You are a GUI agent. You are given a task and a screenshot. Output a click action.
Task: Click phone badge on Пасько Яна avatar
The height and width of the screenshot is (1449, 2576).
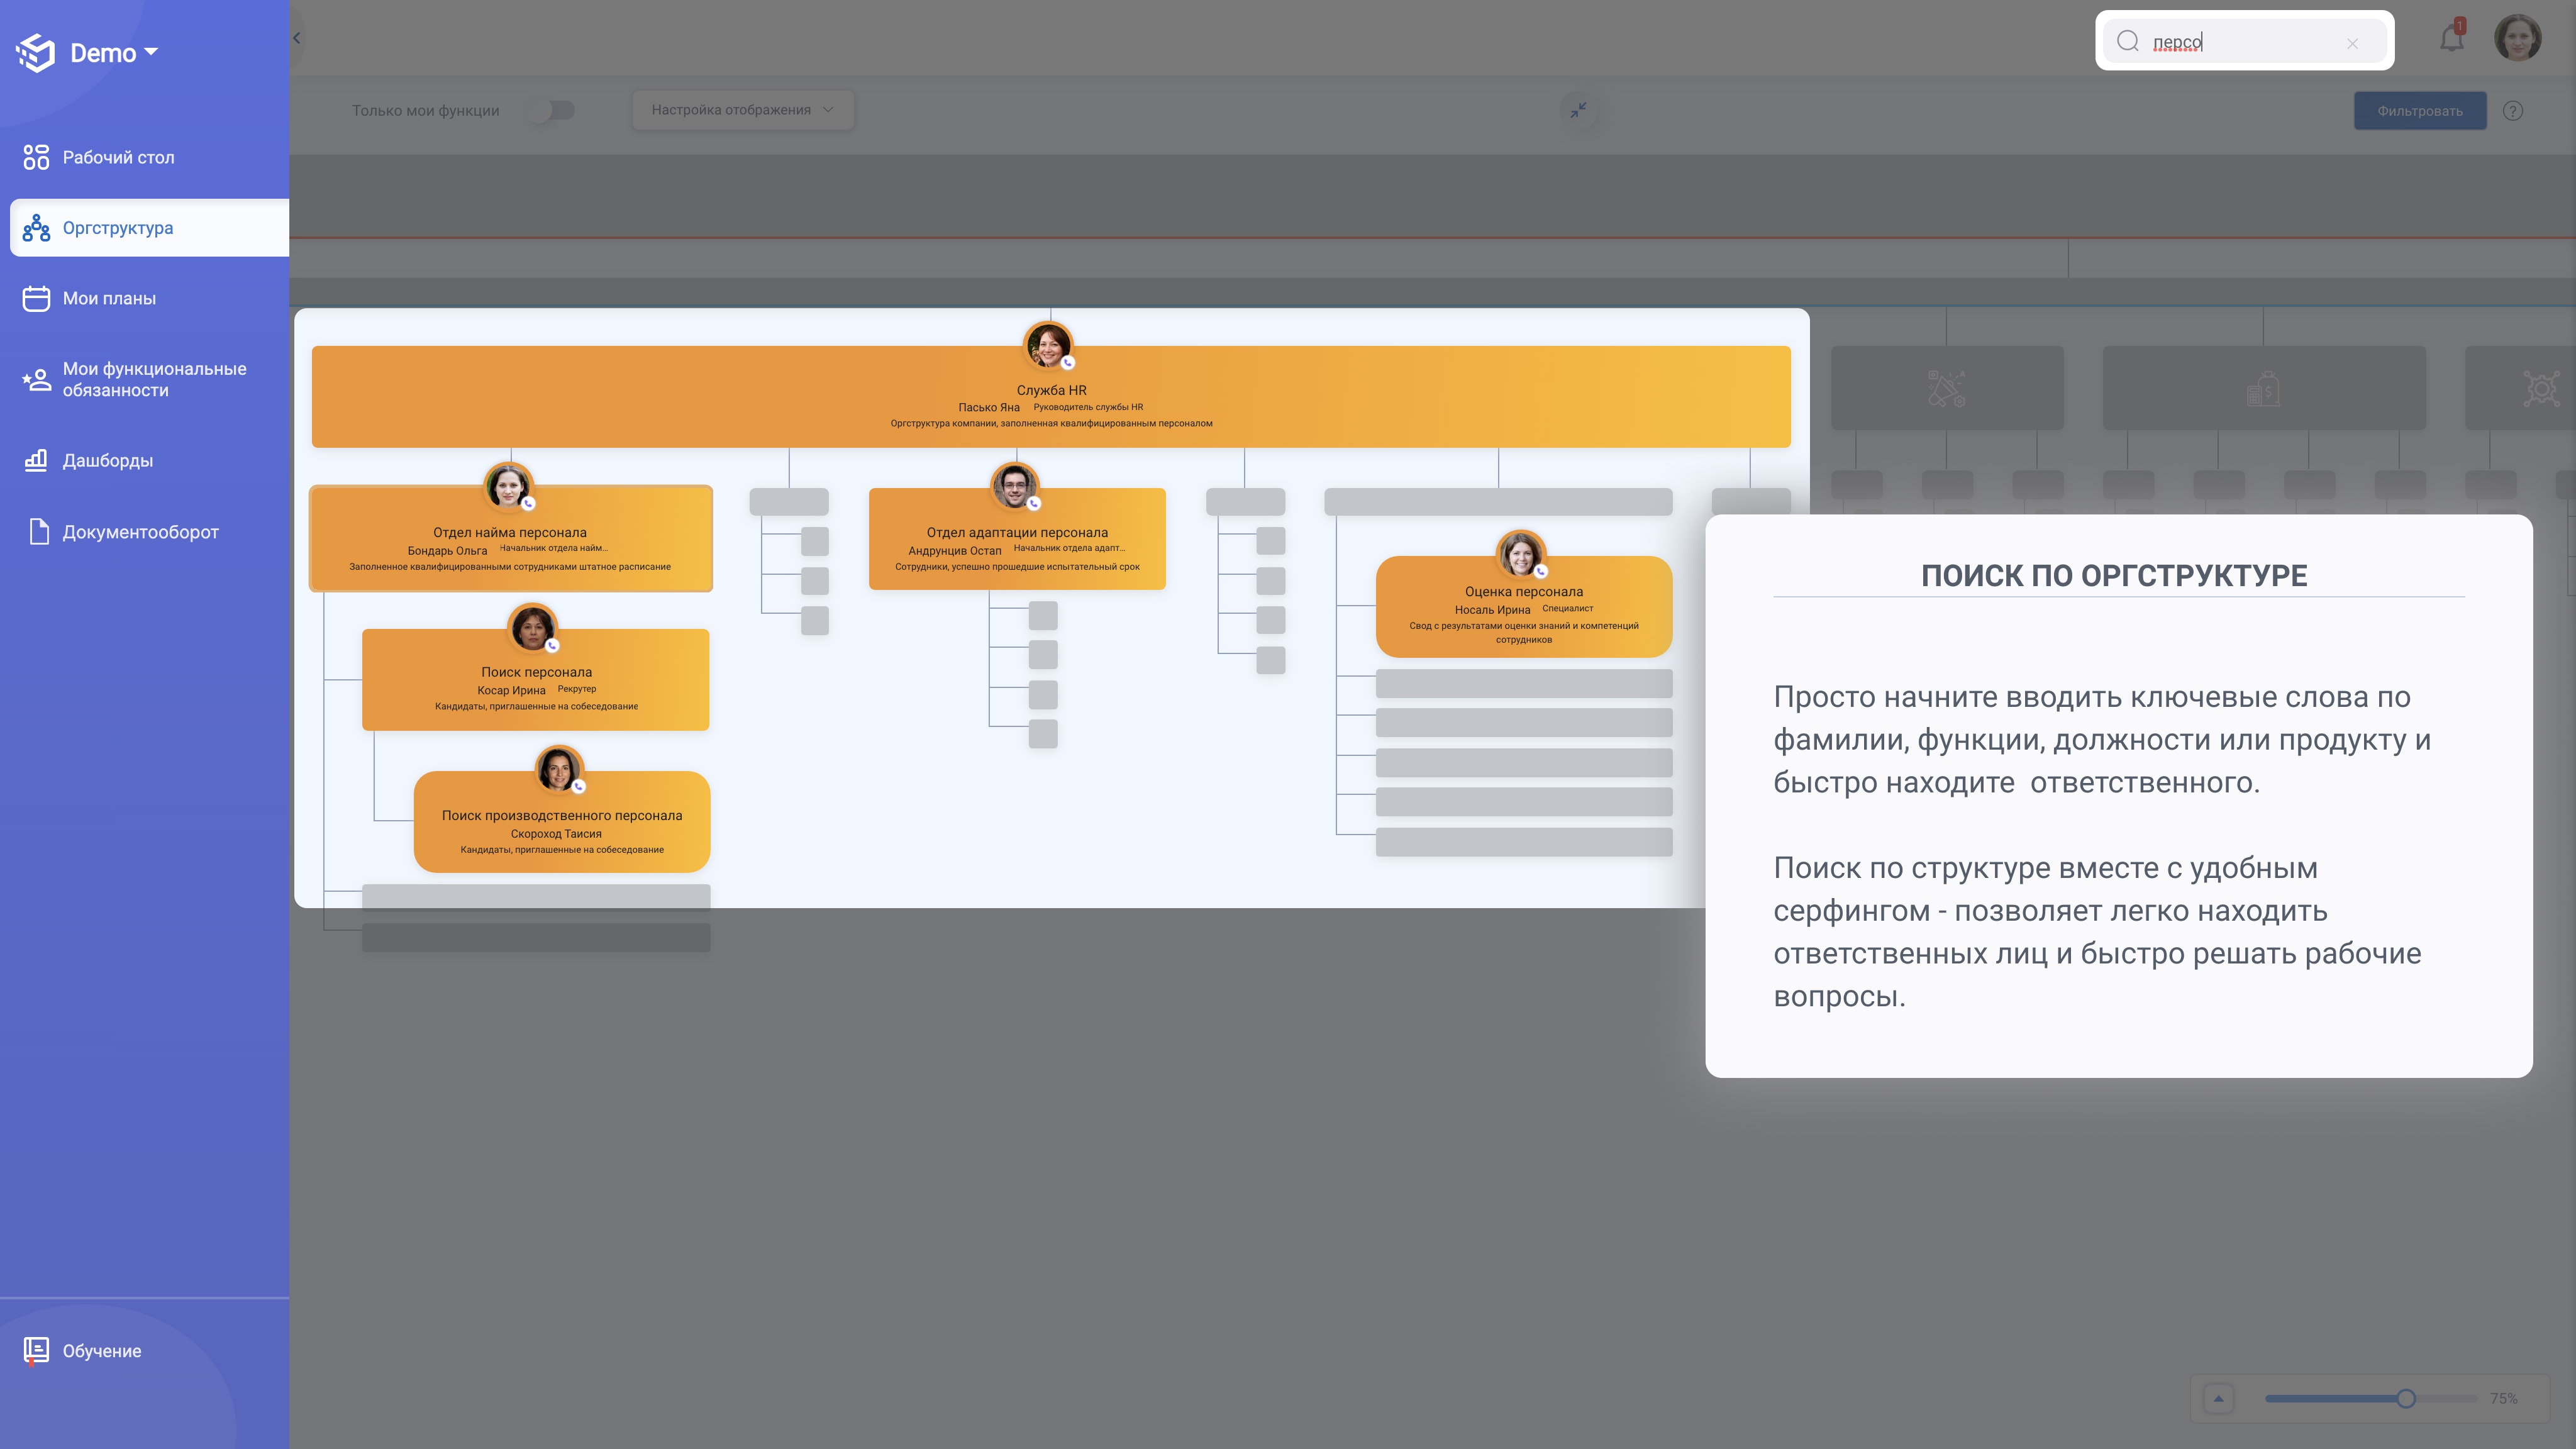(1068, 363)
